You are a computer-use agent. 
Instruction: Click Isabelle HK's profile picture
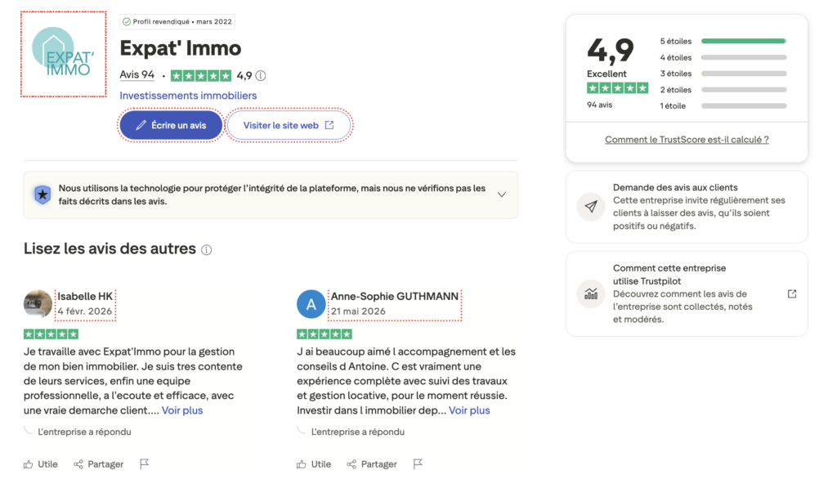tap(38, 304)
